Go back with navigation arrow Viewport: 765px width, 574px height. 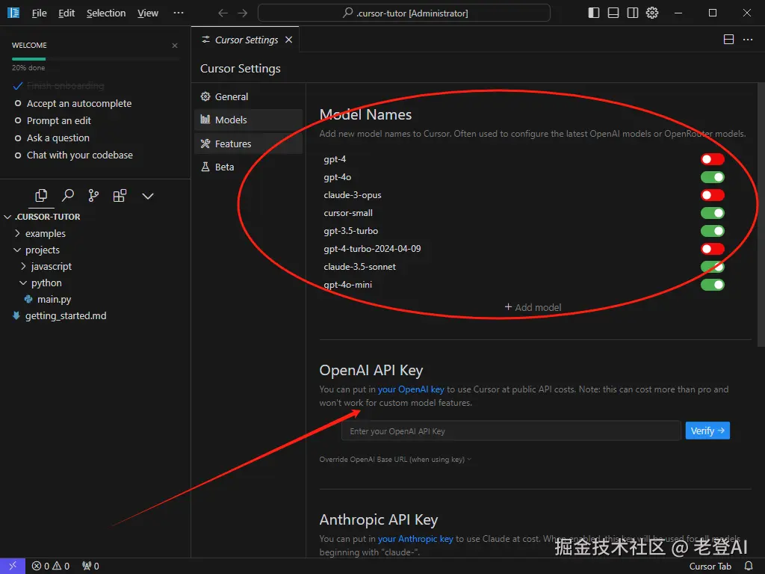point(223,13)
